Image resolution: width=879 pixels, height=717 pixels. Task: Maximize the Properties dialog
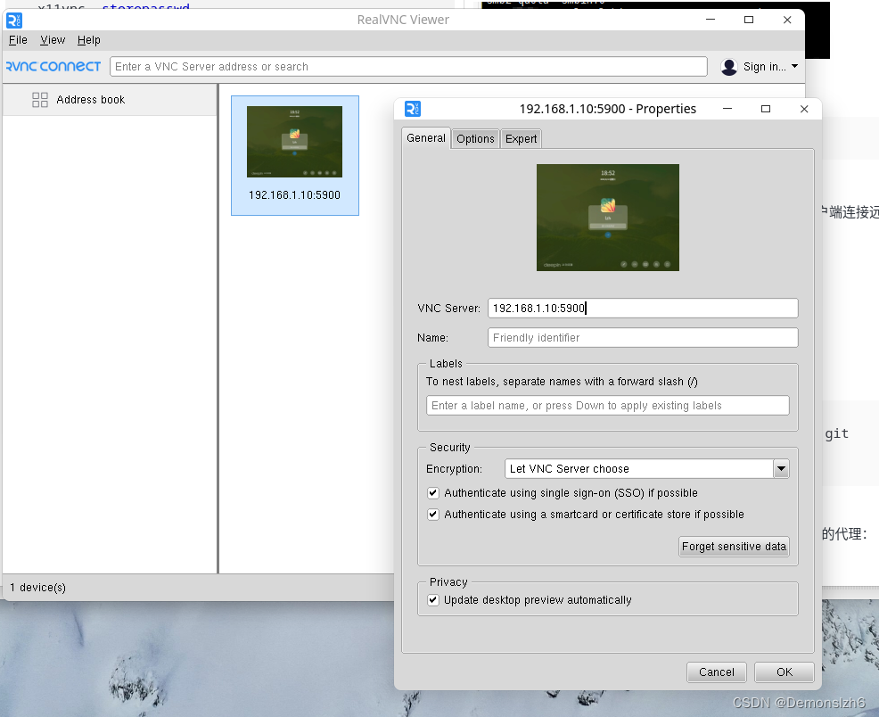(x=765, y=109)
